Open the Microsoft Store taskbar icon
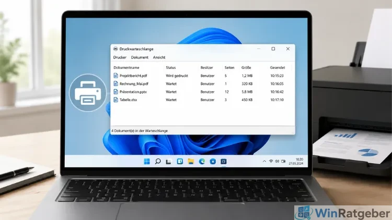The width and height of the screenshot is (392, 220). pyautogui.click(x=213, y=162)
